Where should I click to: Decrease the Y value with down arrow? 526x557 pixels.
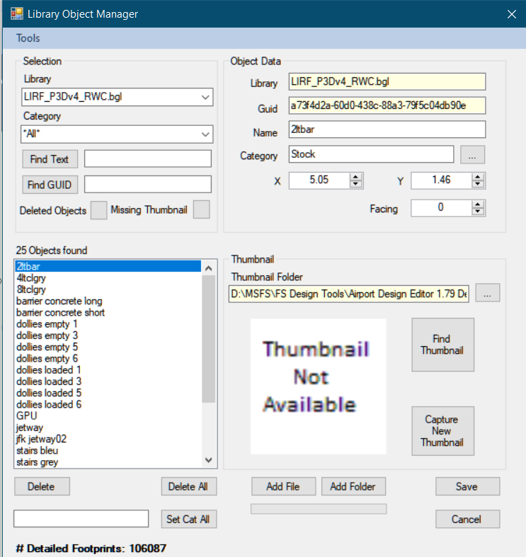(478, 185)
